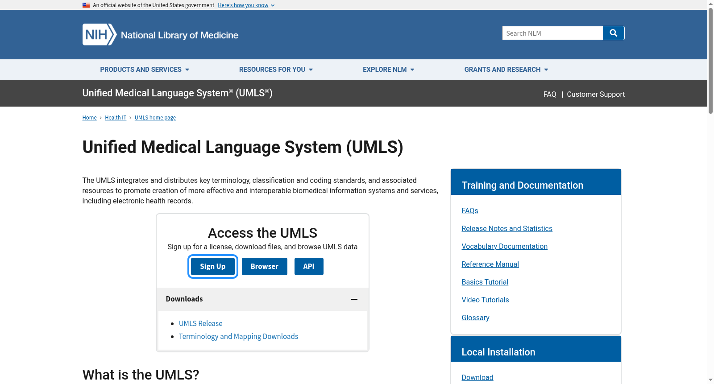
Task: Go to UMLS home page breadcrumb
Action: point(155,118)
